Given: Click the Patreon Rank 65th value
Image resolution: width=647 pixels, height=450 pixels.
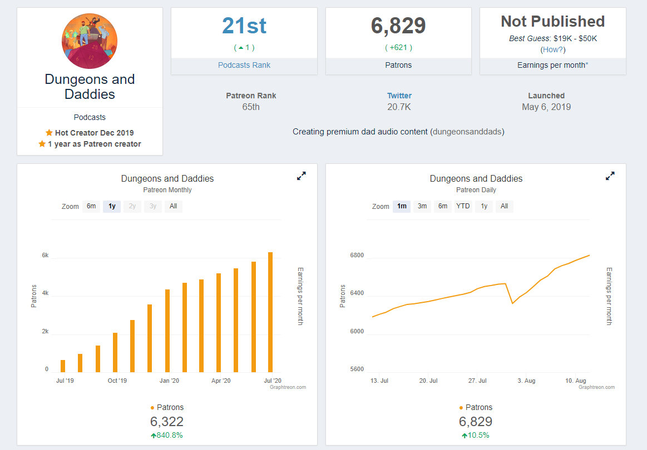Looking at the screenshot, I should pos(251,107).
